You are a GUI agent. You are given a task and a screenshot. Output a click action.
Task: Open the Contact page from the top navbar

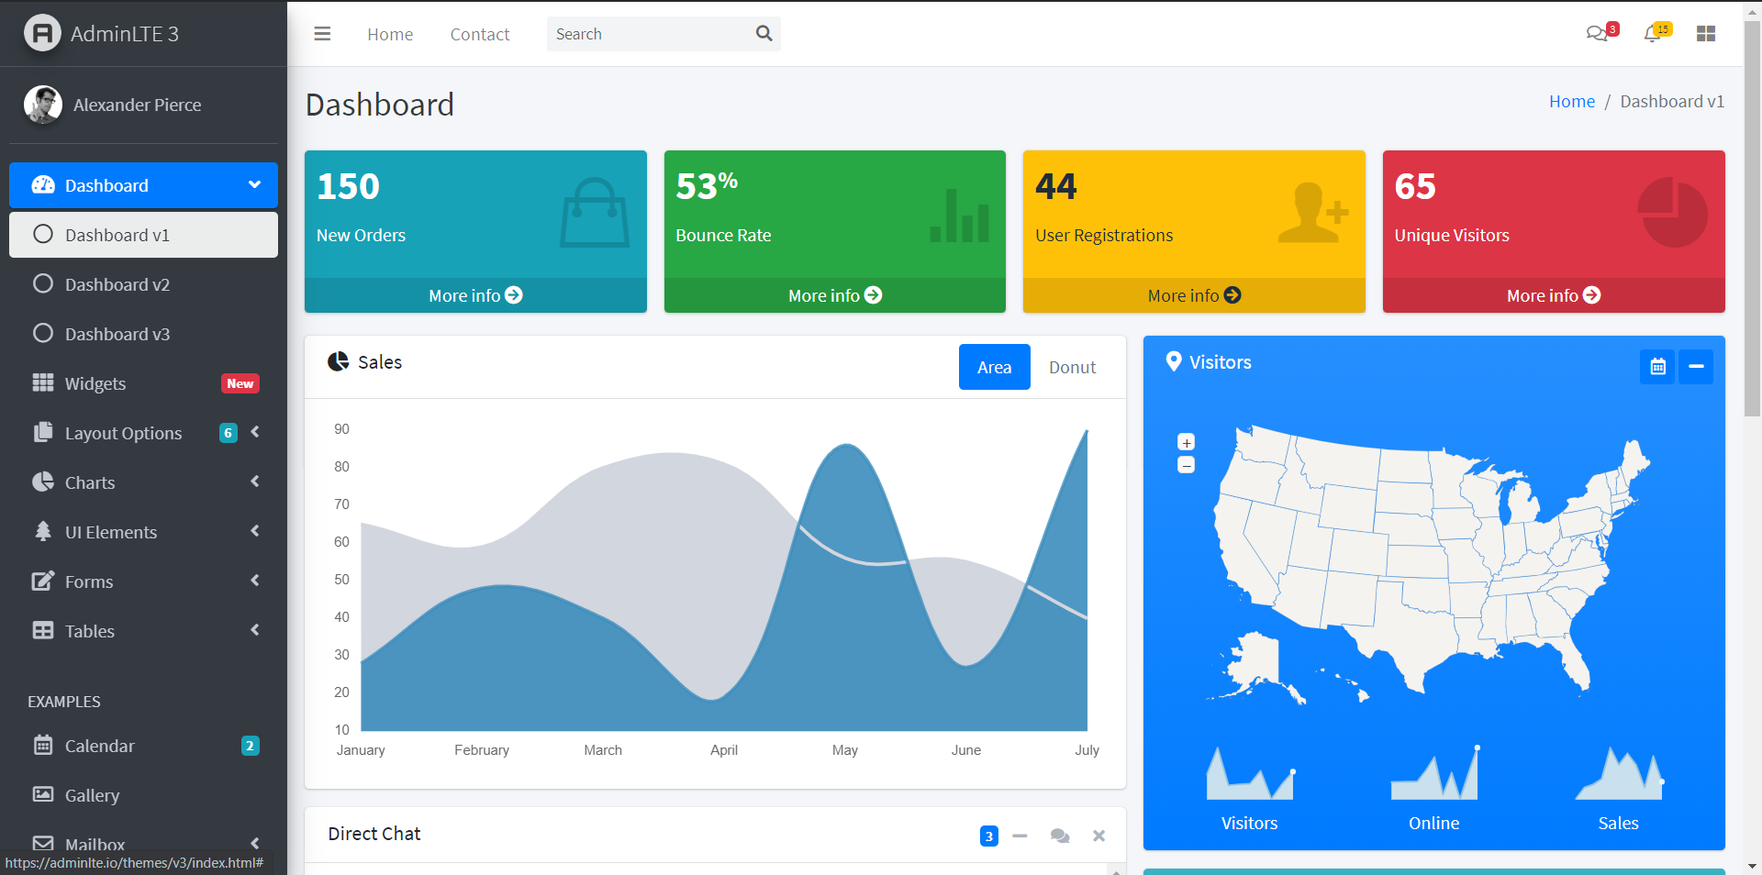pyautogui.click(x=479, y=34)
